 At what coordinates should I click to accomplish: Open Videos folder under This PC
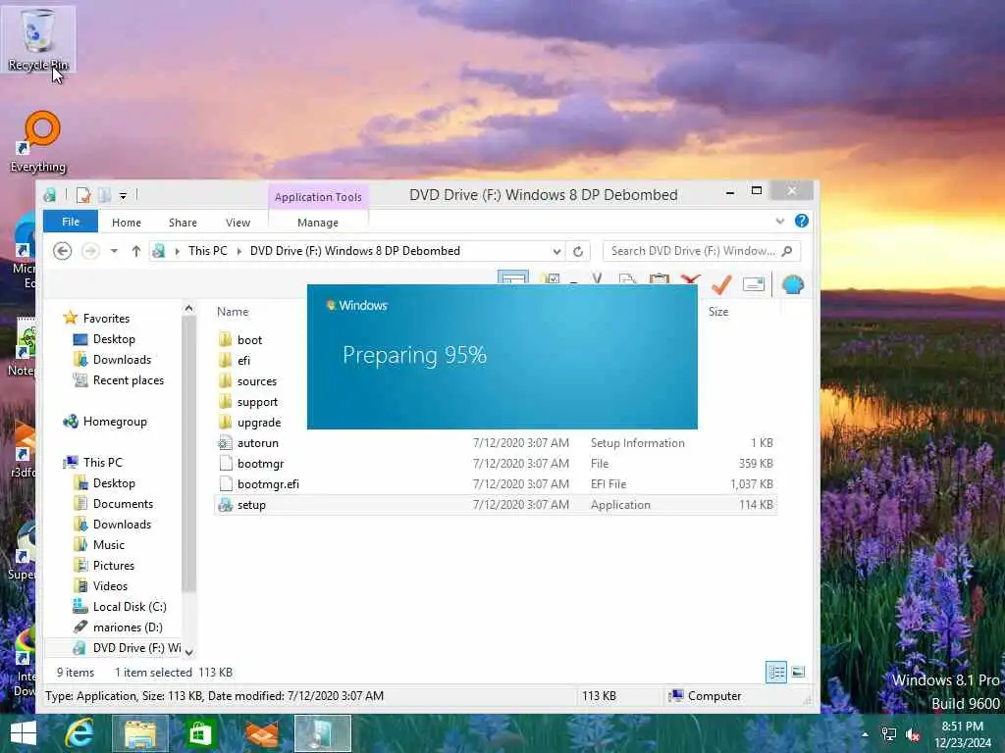click(101, 586)
